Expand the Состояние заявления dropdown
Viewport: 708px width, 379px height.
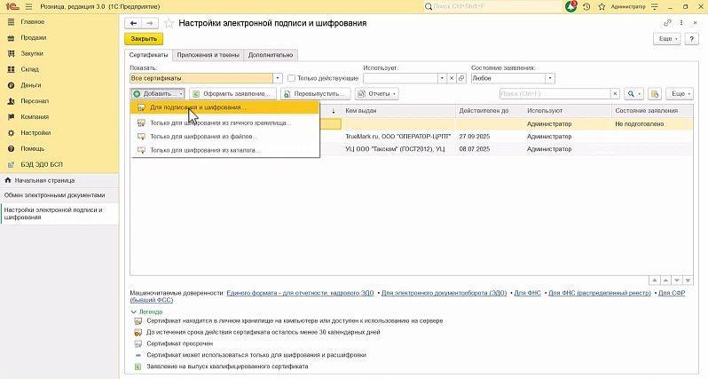[x=550, y=78]
